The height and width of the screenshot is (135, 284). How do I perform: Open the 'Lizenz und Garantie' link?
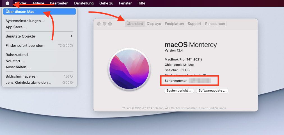(x=213, y=108)
